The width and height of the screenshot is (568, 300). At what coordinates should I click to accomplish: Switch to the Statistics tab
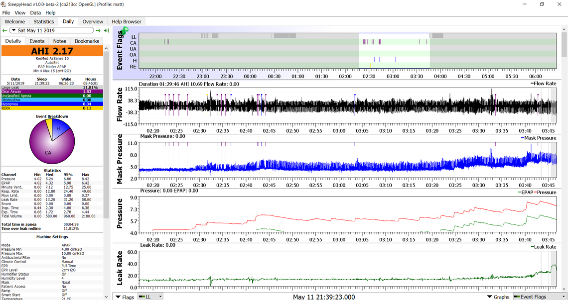coord(44,22)
